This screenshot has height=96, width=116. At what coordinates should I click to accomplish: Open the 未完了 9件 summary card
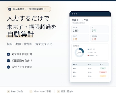pos(80,38)
